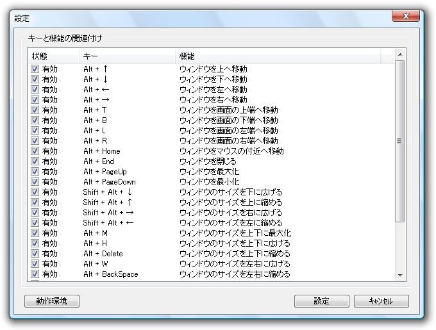This screenshot has width=436, height=330.
Task: Click the scrollbar down arrow
Action: (400, 276)
